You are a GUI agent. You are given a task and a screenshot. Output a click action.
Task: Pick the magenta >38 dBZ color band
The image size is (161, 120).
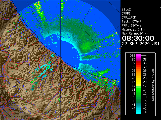coord(138,56)
